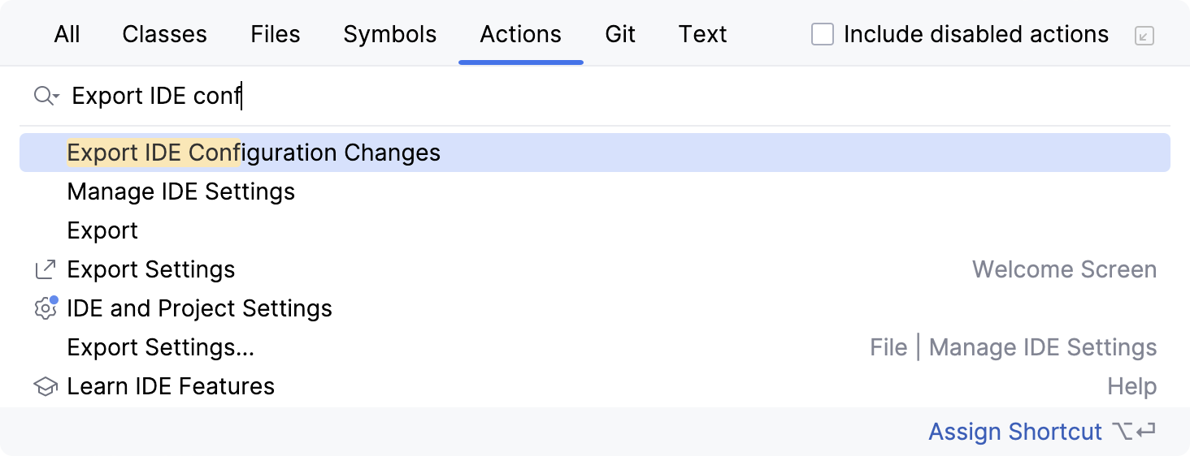Screen dimensions: 1190x456
Task: Click the export arrow icon beside Export Settings
Action: pos(46,269)
